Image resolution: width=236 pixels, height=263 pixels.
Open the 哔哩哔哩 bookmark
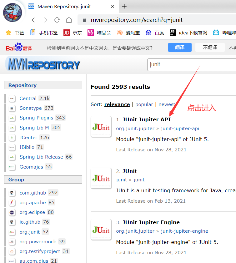click(224, 33)
